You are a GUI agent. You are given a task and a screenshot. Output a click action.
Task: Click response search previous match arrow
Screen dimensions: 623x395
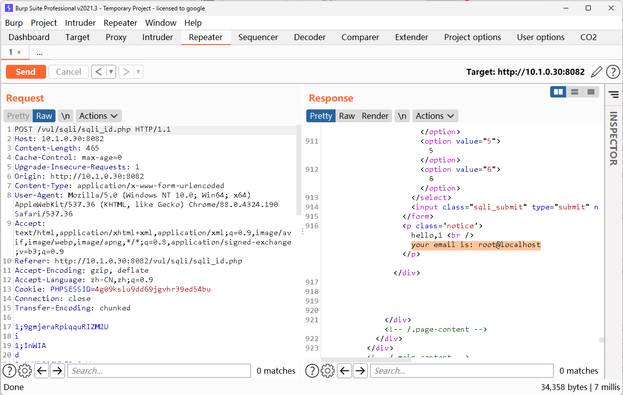(344, 371)
